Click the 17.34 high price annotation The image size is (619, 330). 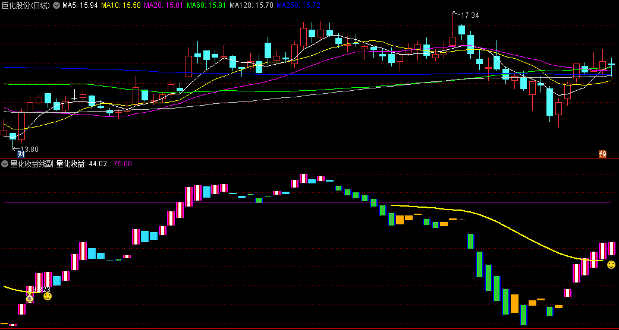pyautogui.click(x=470, y=15)
